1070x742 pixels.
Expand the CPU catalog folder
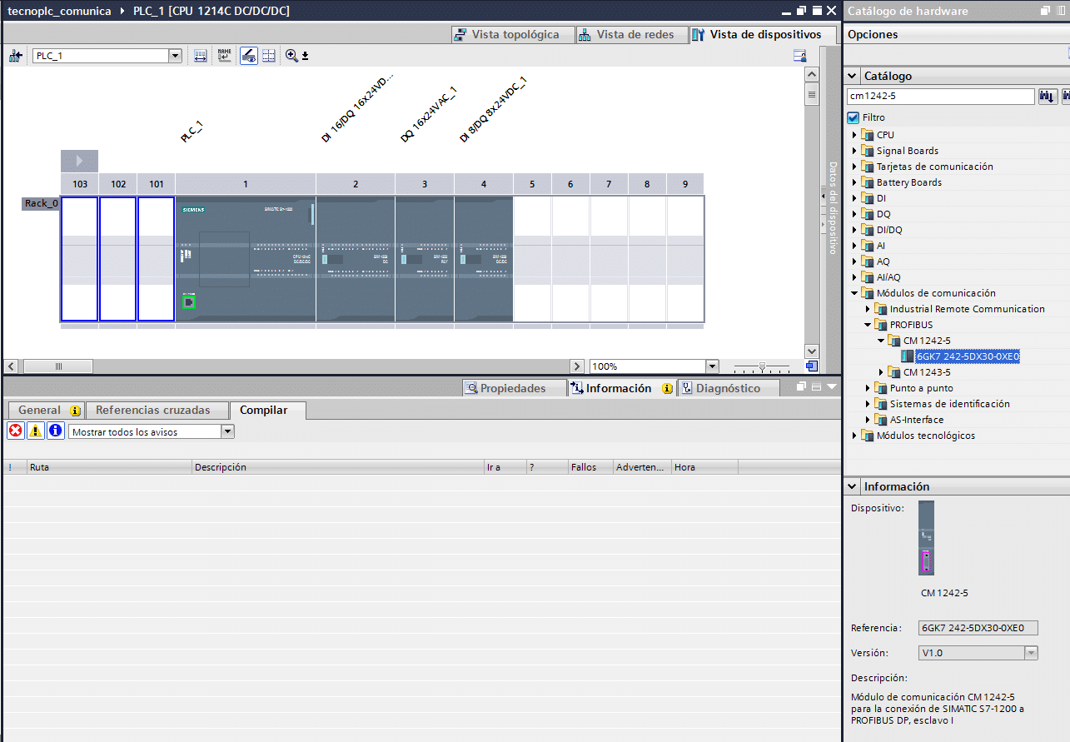854,135
